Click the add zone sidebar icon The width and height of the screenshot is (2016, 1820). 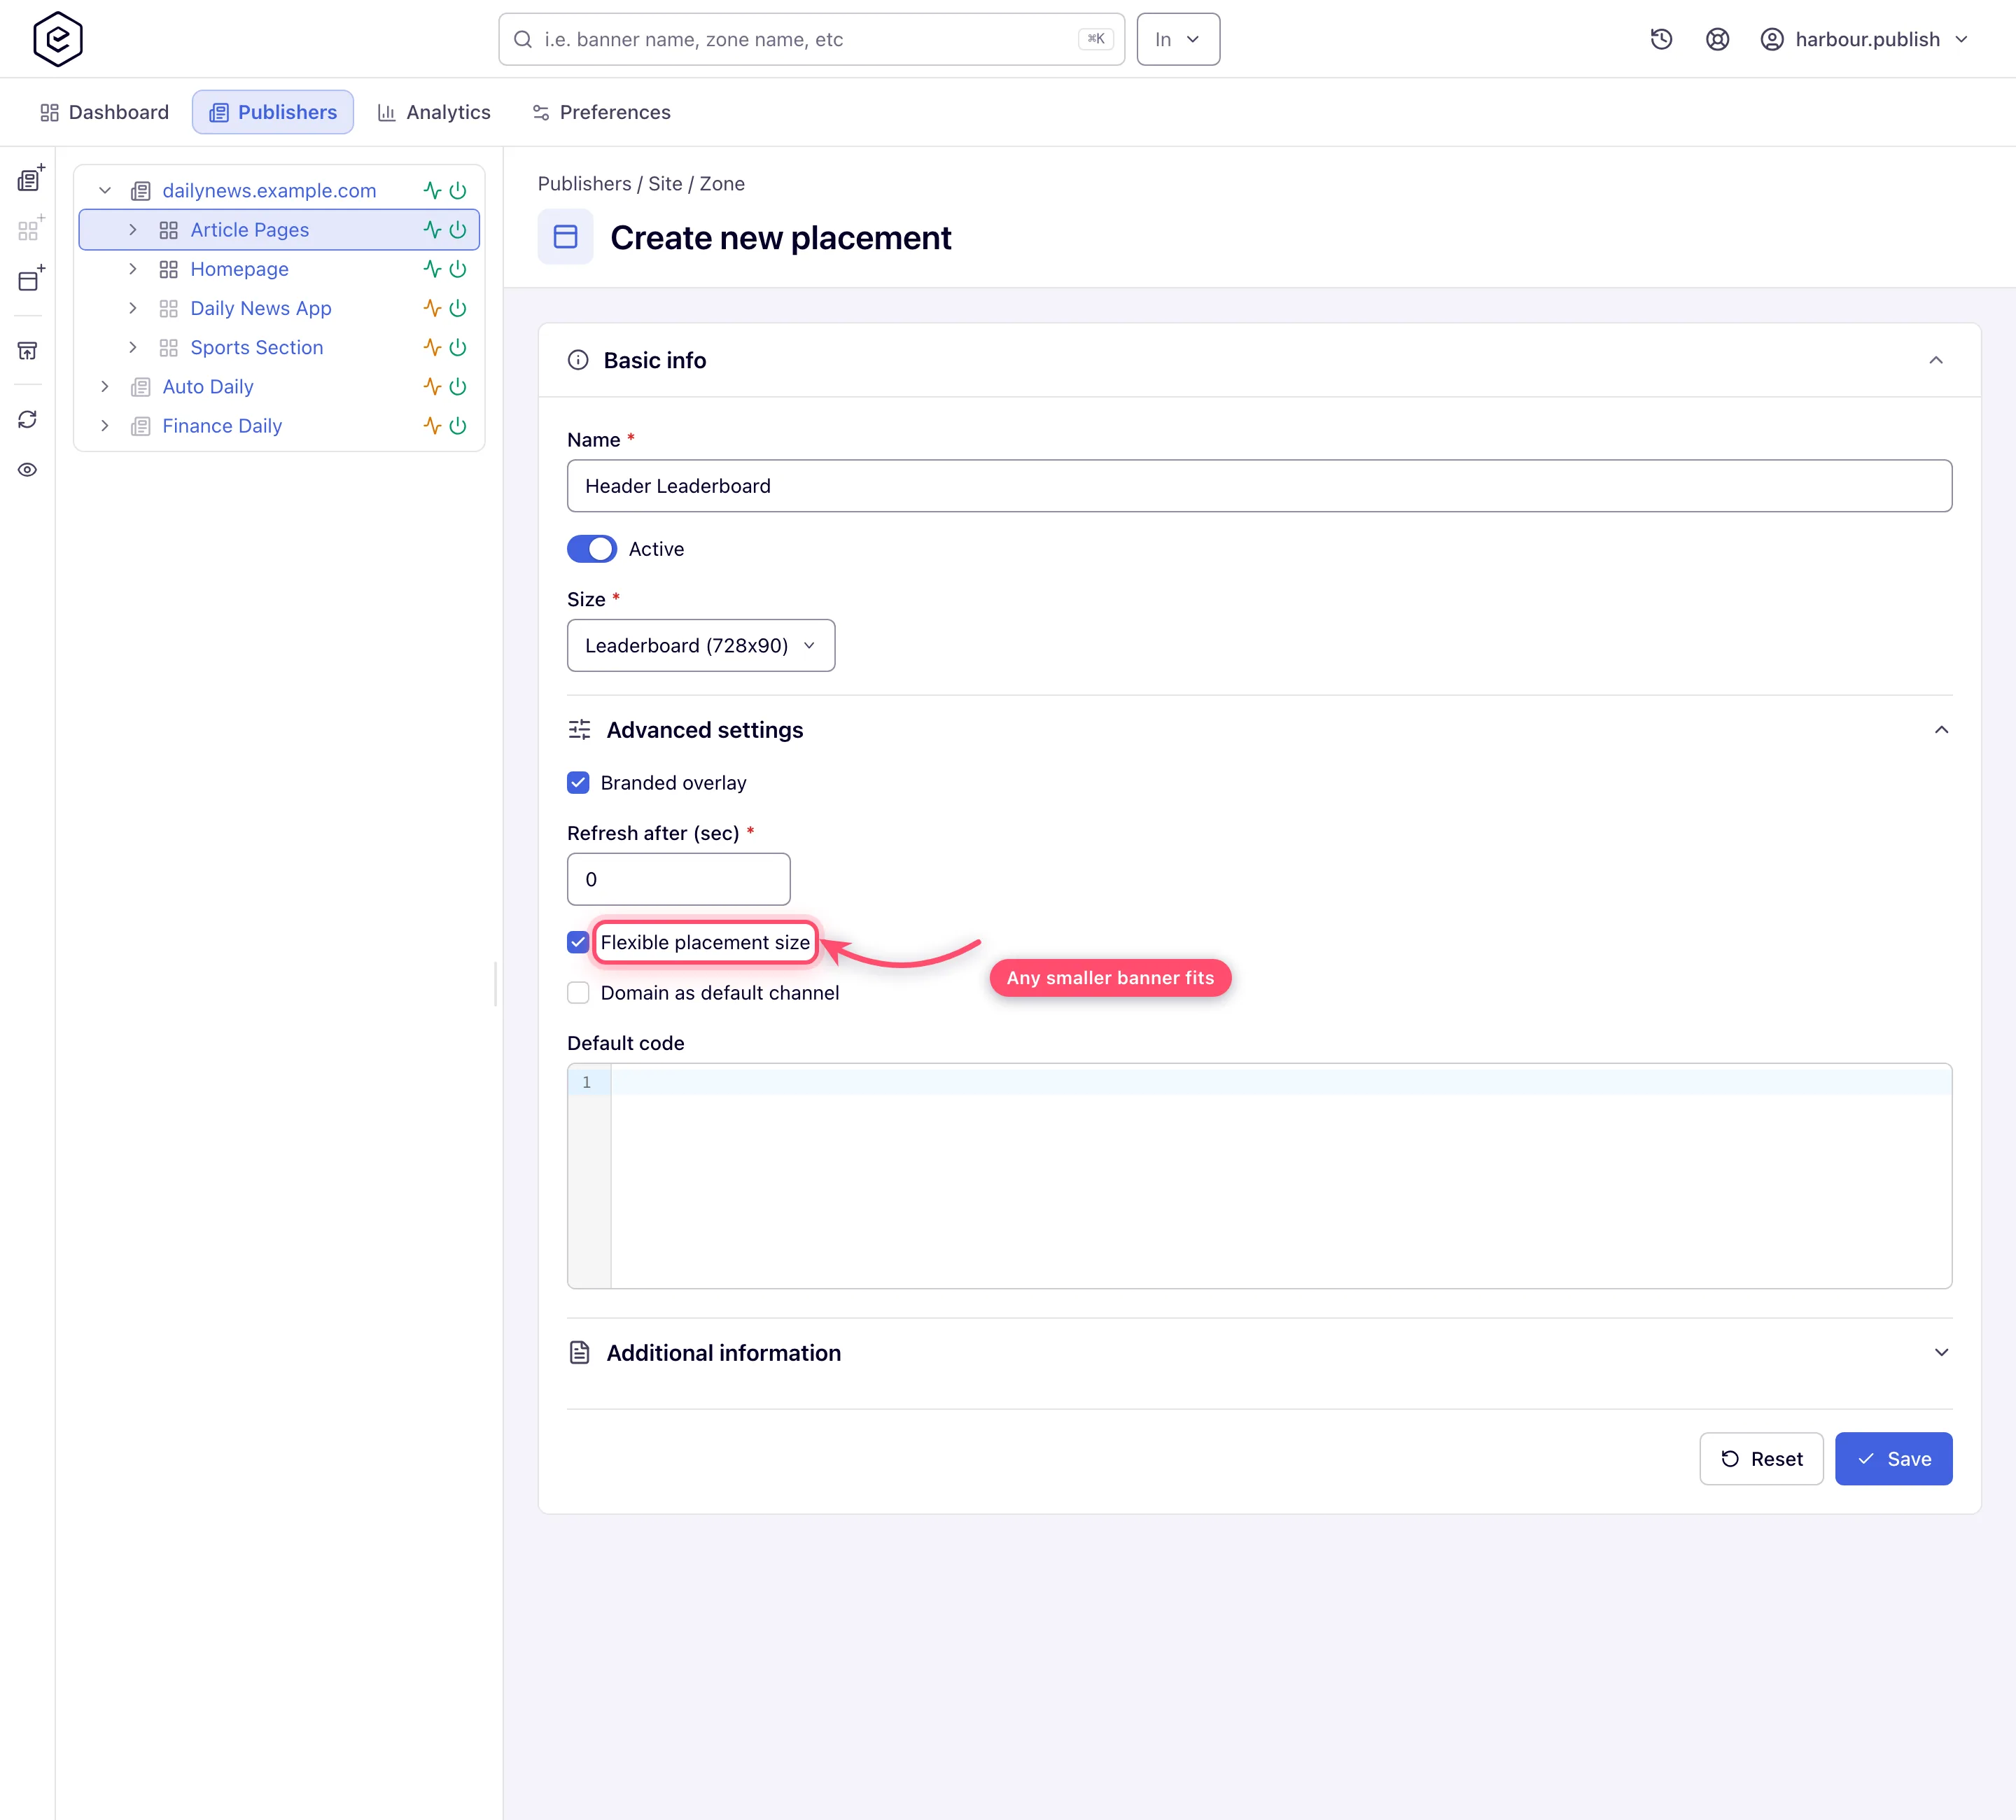[x=30, y=229]
